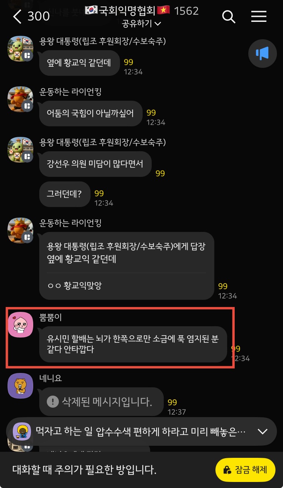The image size is (283, 488).
Task: Tap the lock icon on 잠금 해제
Action: 227,470
